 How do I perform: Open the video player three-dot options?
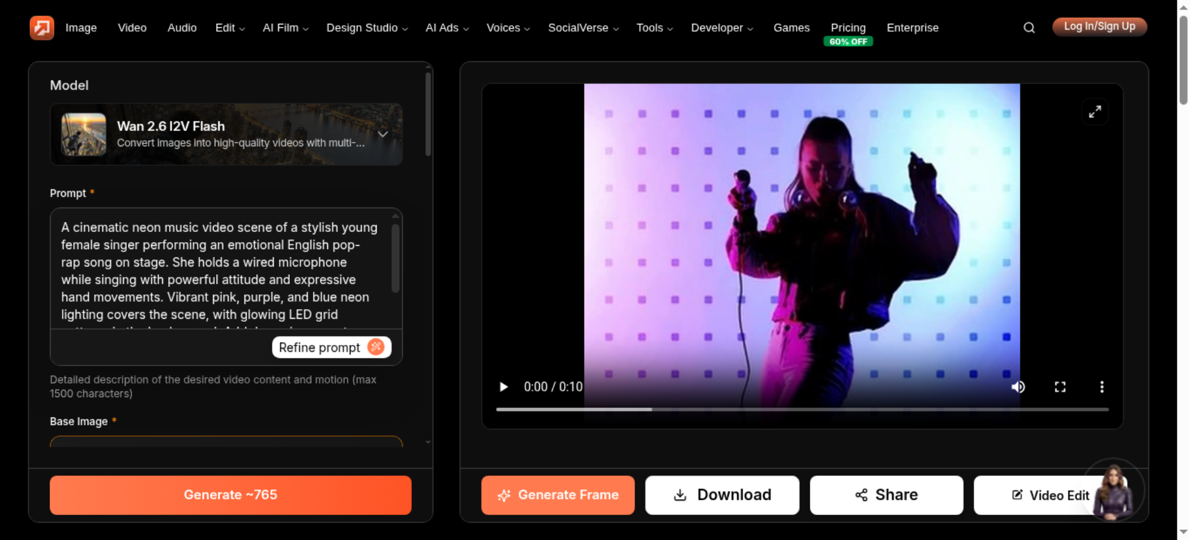coord(1101,387)
